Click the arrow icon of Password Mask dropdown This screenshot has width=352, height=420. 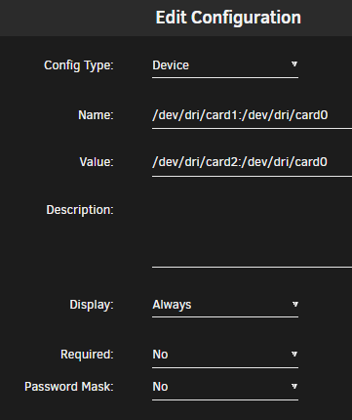[x=294, y=386]
